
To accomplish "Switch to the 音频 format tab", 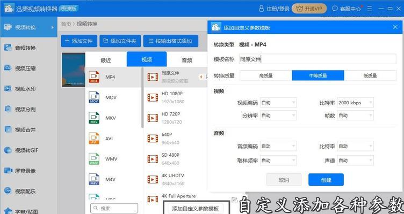I will coord(187,60).
